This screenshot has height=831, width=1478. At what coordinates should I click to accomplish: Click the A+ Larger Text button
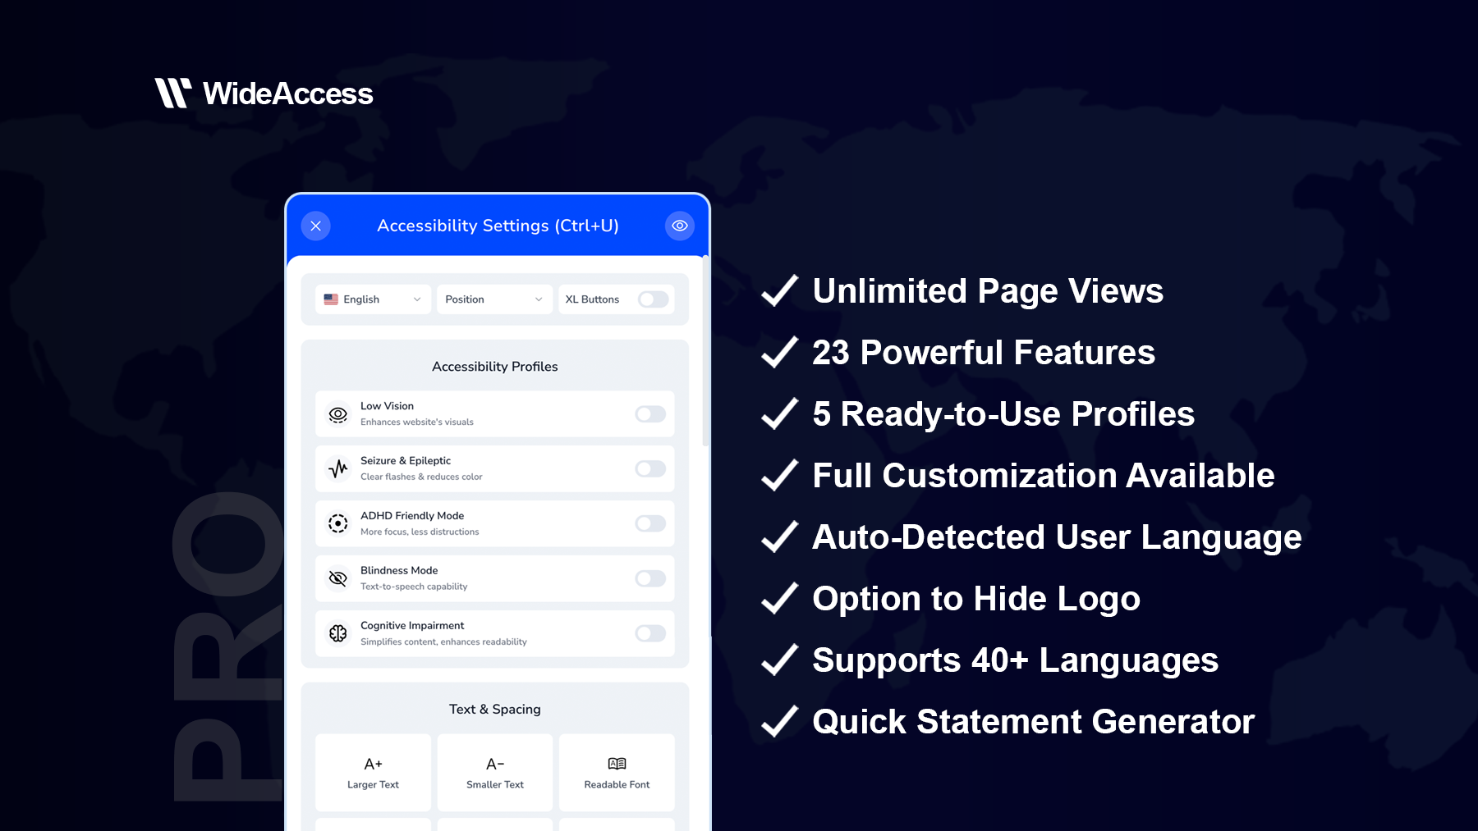[x=373, y=772]
